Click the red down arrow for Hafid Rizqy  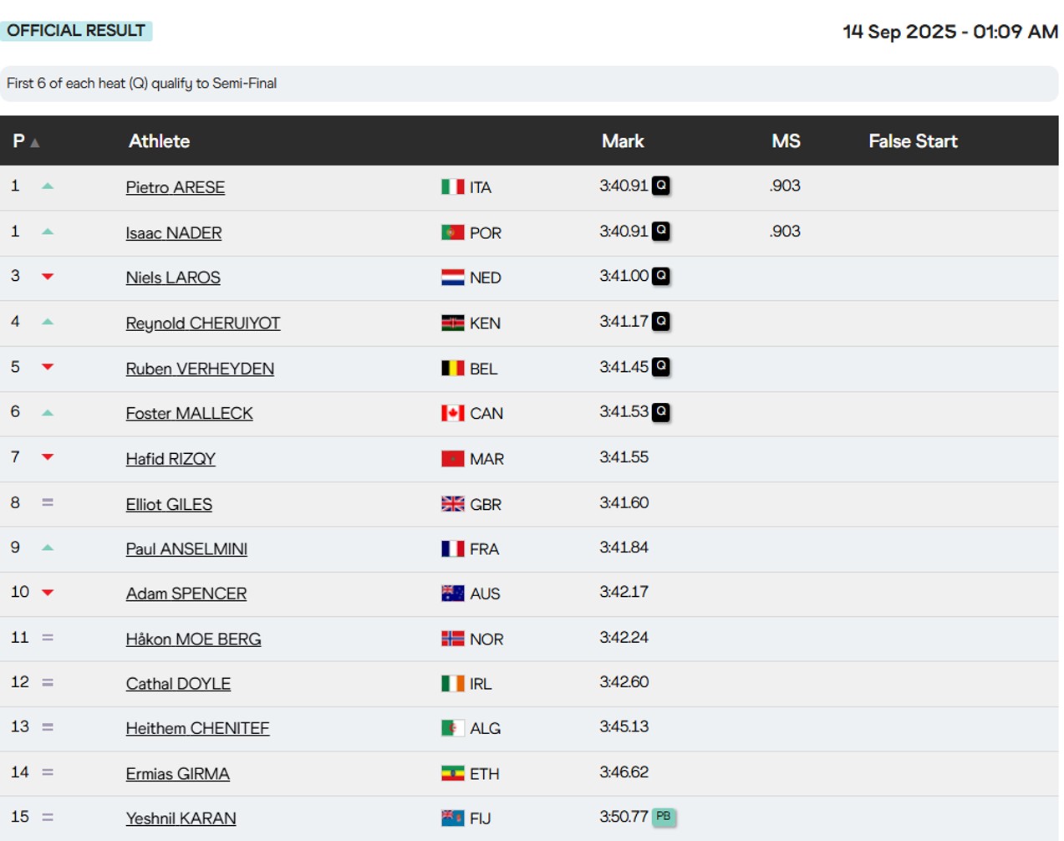click(48, 457)
